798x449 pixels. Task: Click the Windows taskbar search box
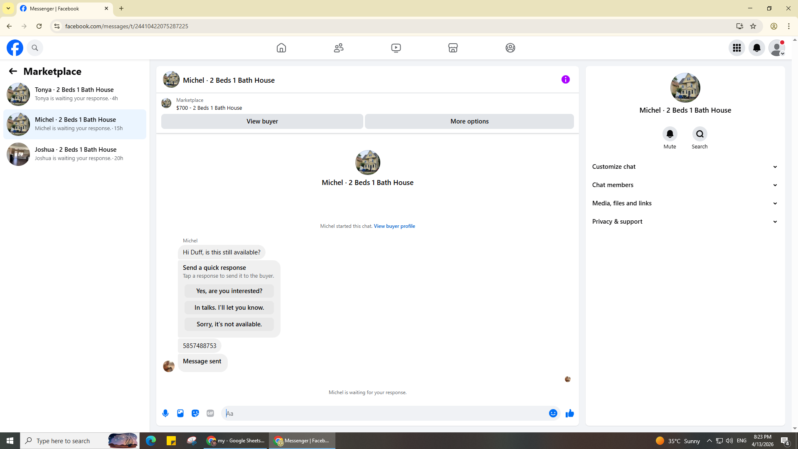80,441
